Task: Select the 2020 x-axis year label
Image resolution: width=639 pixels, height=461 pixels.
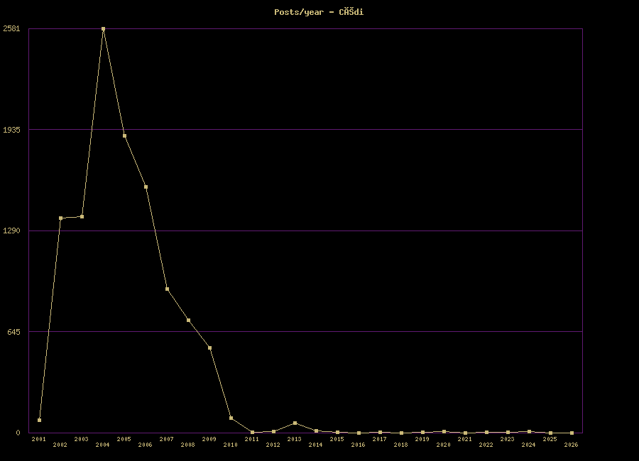Action: [x=443, y=445]
